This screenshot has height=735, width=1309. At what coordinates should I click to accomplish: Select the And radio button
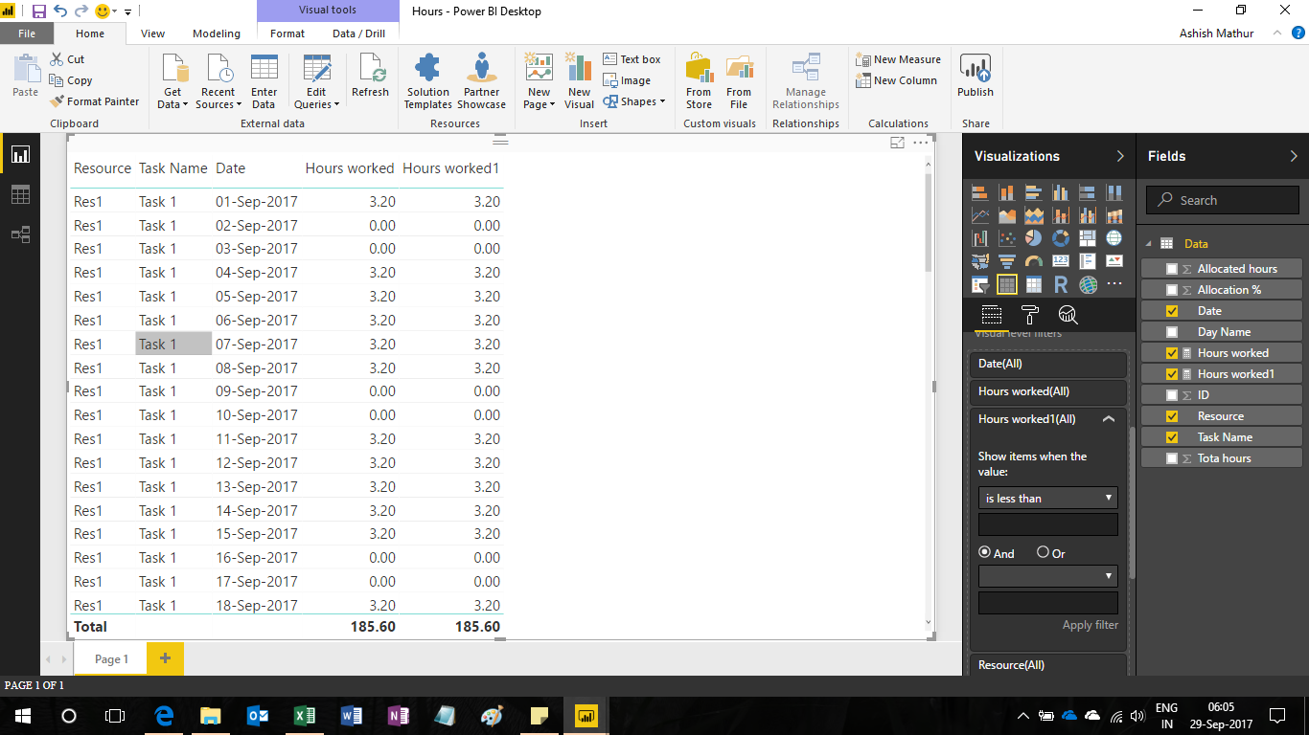pyautogui.click(x=984, y=553)
